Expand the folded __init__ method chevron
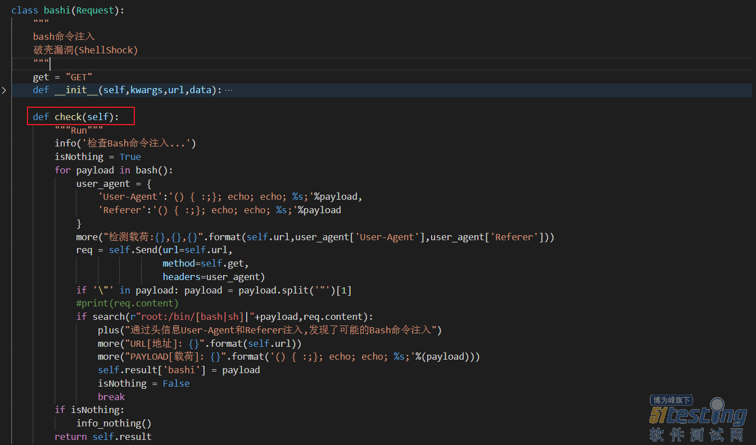This screenshot has width=756, height=445. coord(3,90)
